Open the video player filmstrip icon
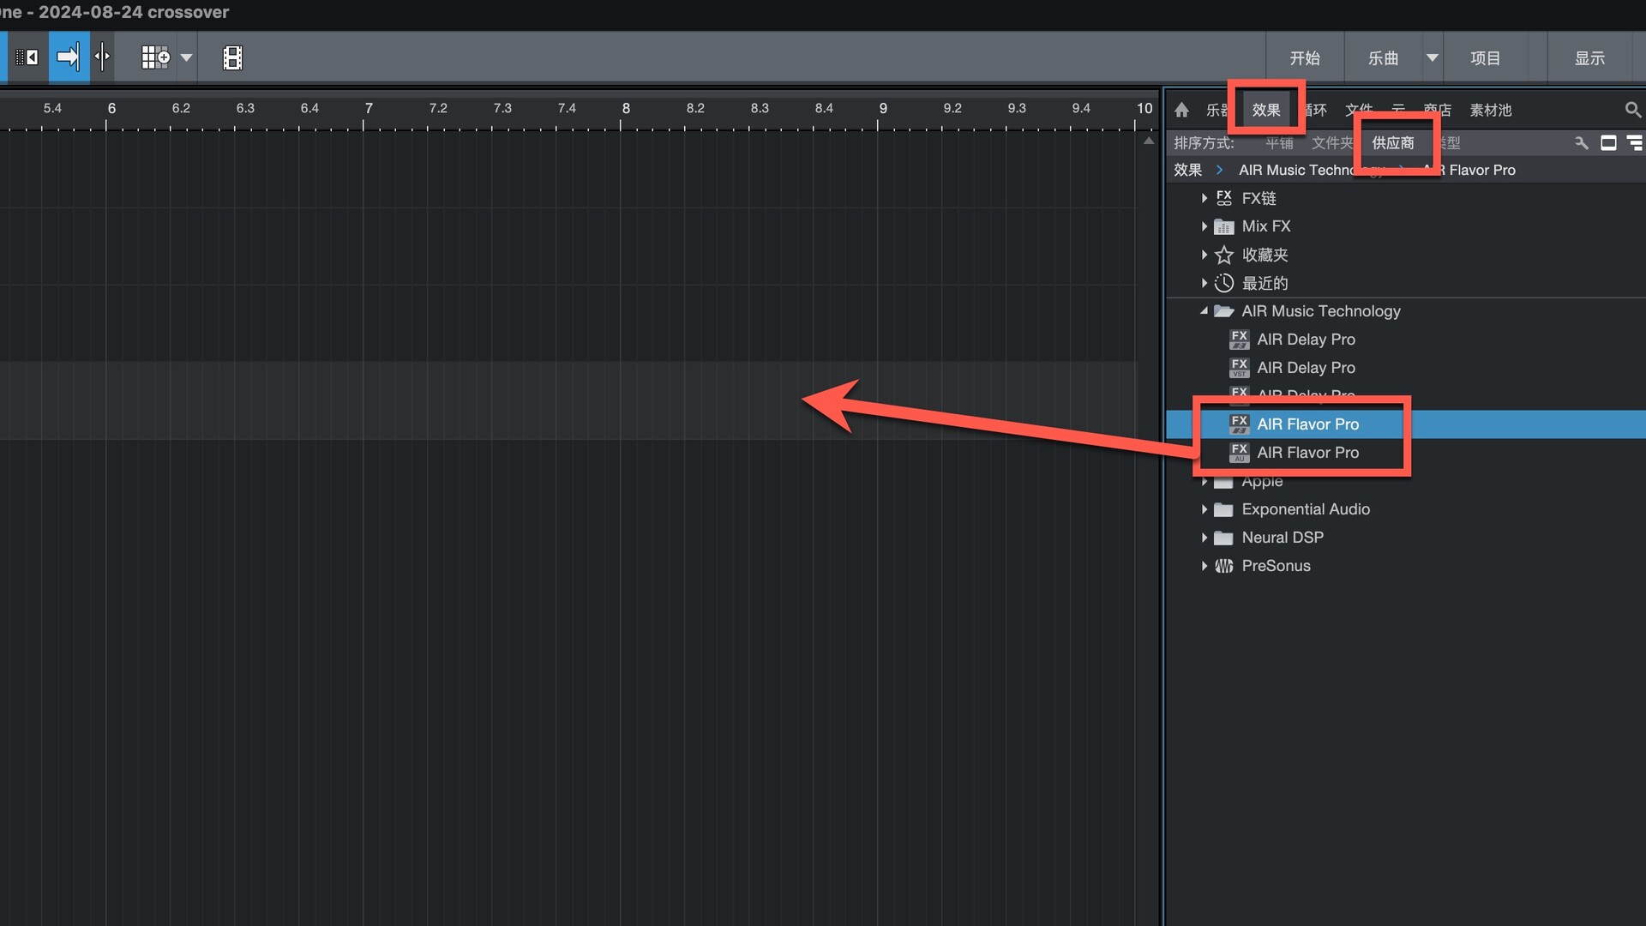The height and width of the screenshot is (926, 1646). (x=232, y=57)
